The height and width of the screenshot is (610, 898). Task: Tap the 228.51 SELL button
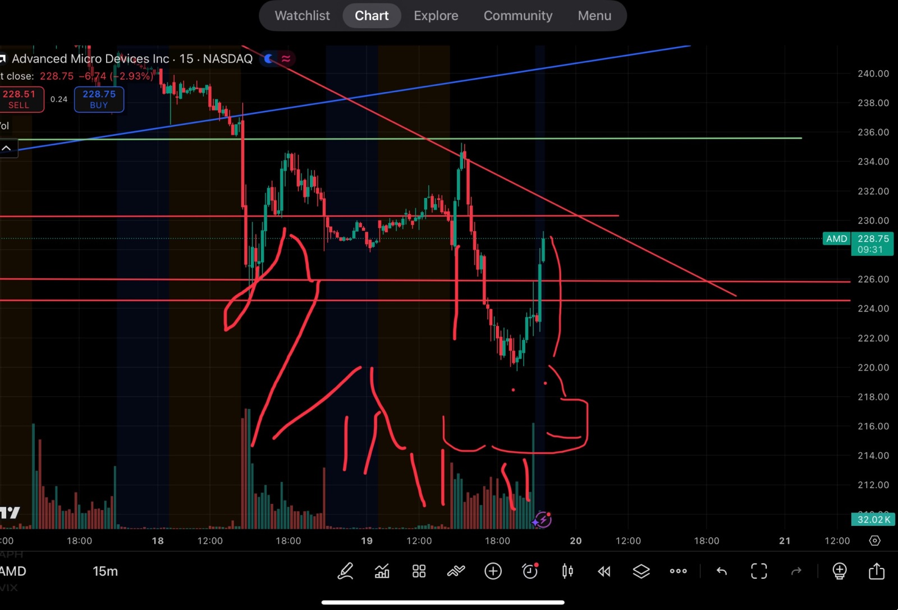(x=20, y=99)
